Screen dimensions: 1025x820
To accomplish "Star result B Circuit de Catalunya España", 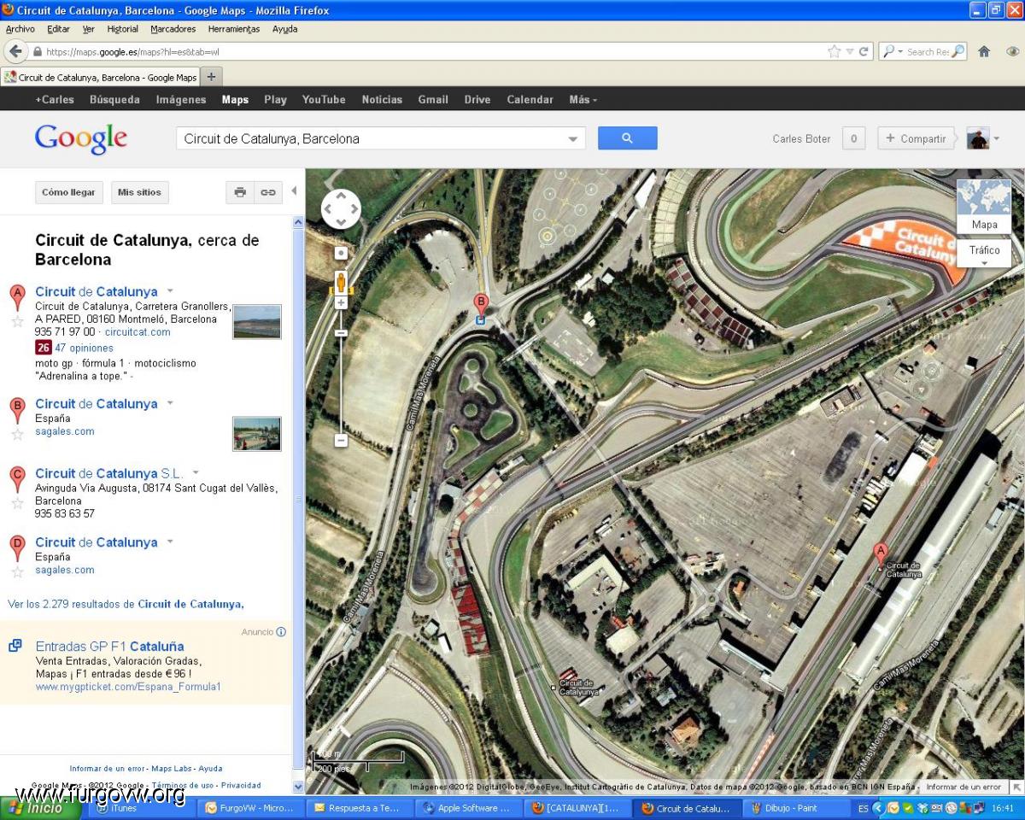I will point(17,434).
